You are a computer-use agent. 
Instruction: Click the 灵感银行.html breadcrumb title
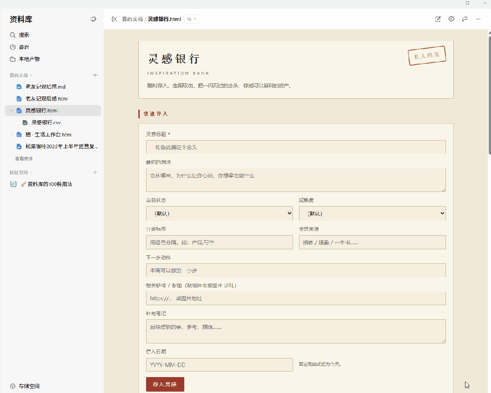(x=164, y=19)
